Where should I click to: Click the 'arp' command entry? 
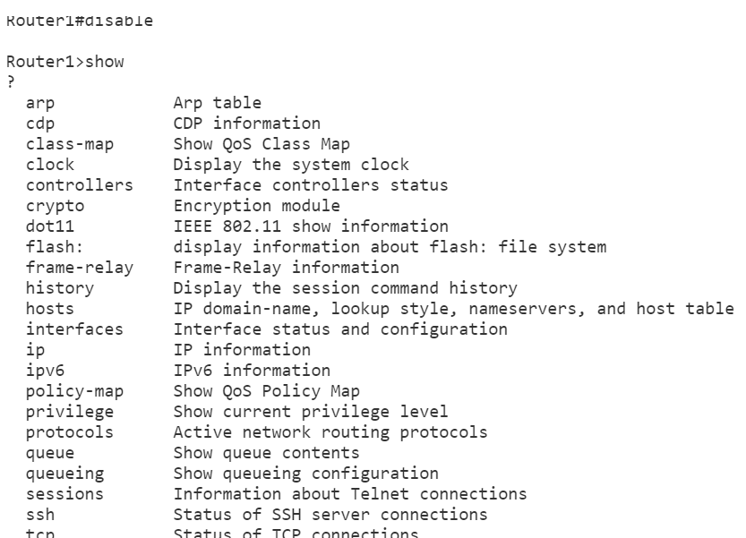pos(40,103)
